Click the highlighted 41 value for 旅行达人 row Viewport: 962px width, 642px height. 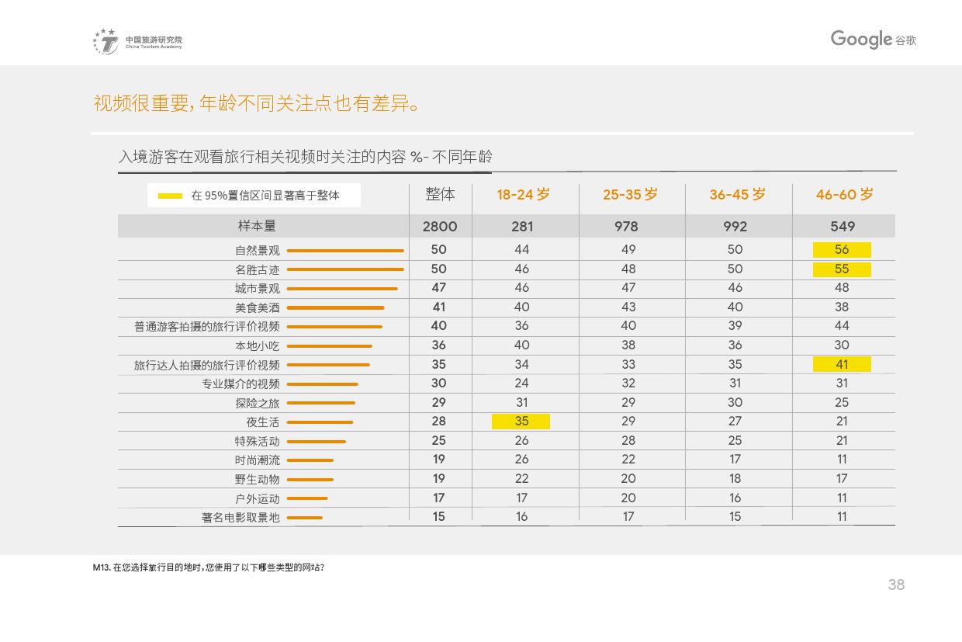click(842, 364)
